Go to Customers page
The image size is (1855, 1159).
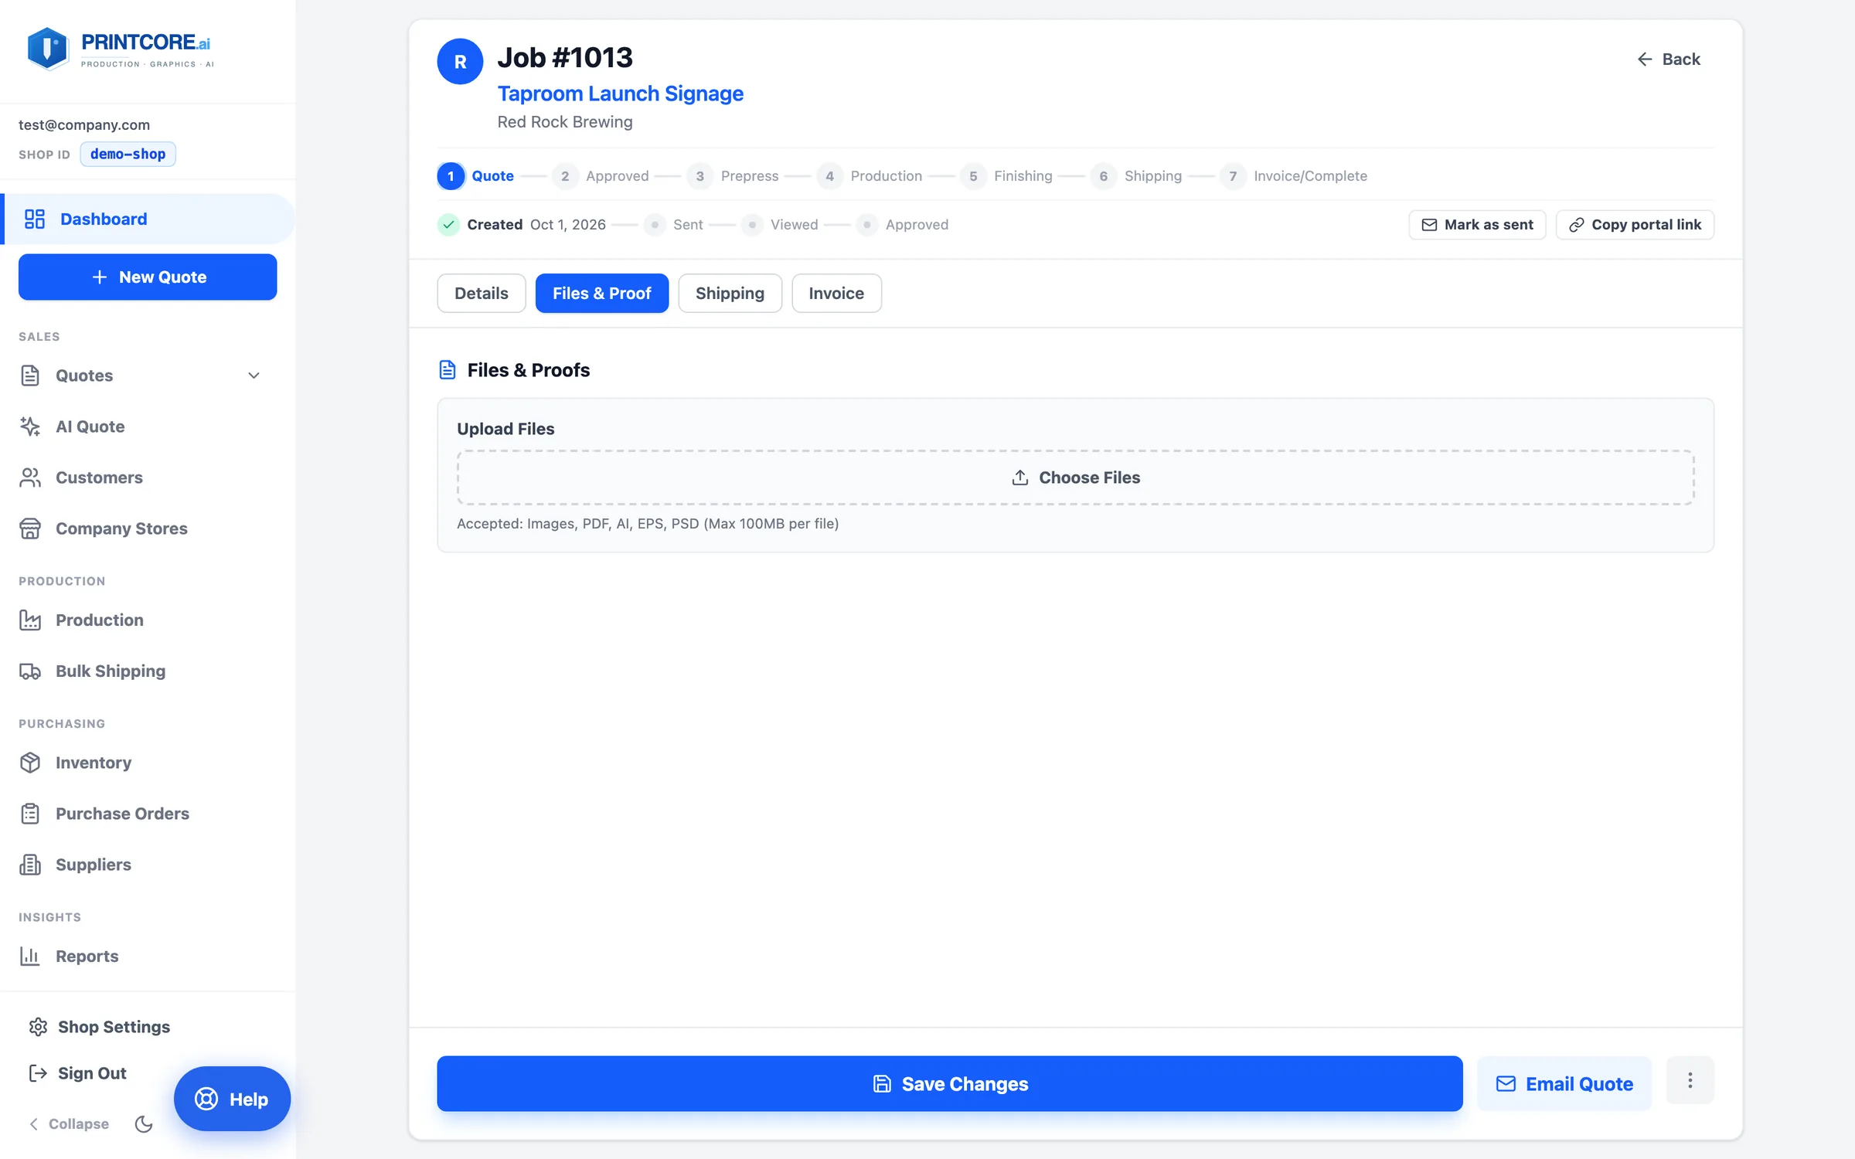tap(99, 478)
